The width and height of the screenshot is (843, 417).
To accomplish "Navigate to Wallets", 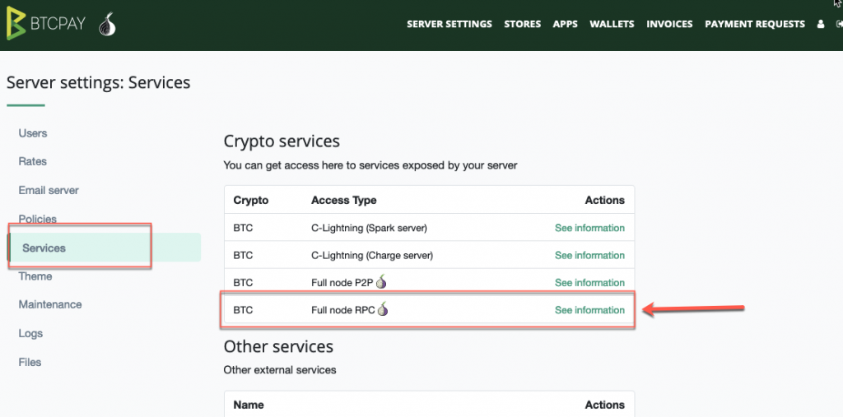I will 612,24.
